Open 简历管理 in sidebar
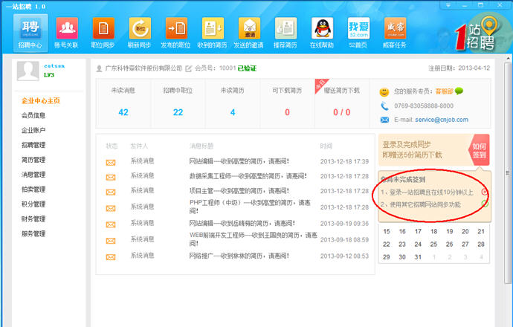This screenshot has width=513, height=327. 33,160
